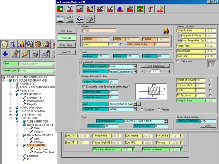
Task: Open the calculator window icon in Fraisage toolbar
Action: coord(60,19)
